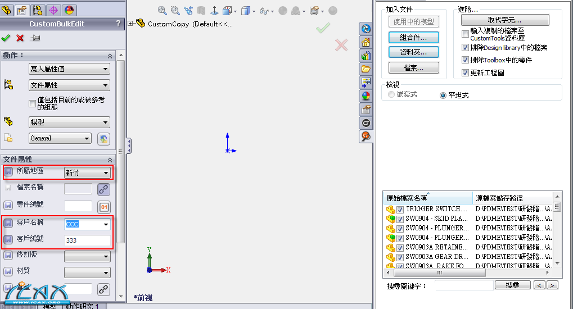573x309 pixels.
Task: Switch to PropertyManager tab
Action: point(22,10)
